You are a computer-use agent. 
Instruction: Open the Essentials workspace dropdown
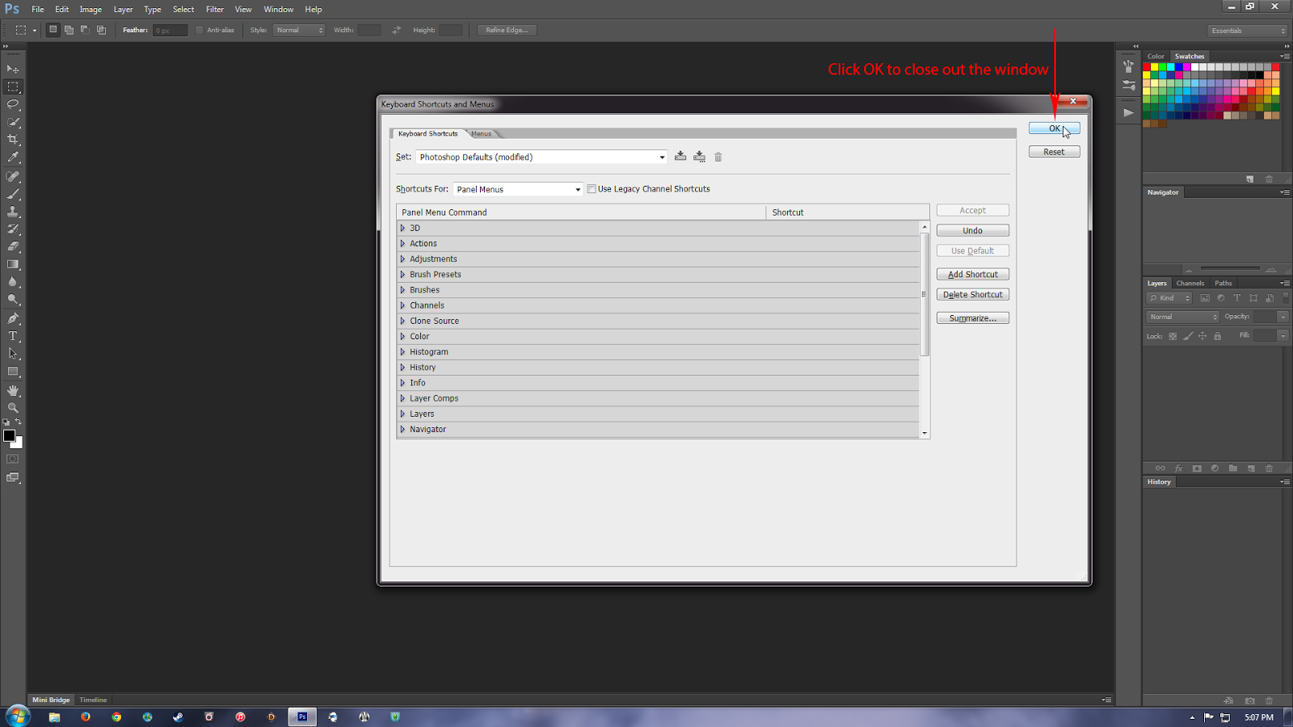[1248, 31]
